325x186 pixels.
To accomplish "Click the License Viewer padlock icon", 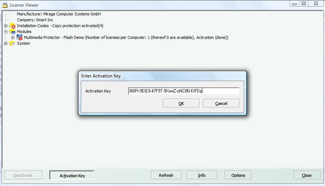I will click(5, 5).
